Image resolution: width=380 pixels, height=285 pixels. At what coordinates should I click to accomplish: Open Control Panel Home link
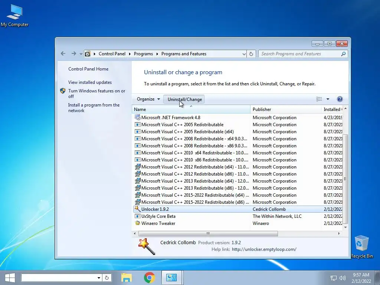(x=88, y=69)
